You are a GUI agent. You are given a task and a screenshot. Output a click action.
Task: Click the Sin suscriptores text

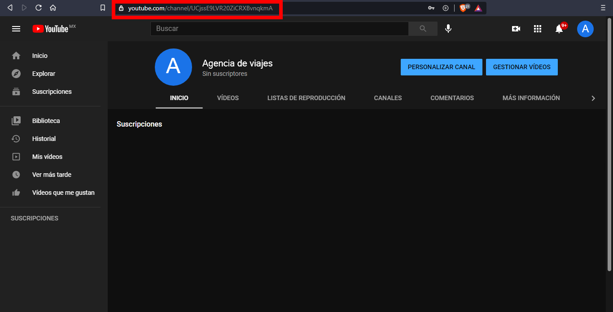pyautogui.click(x=225, y=74)
